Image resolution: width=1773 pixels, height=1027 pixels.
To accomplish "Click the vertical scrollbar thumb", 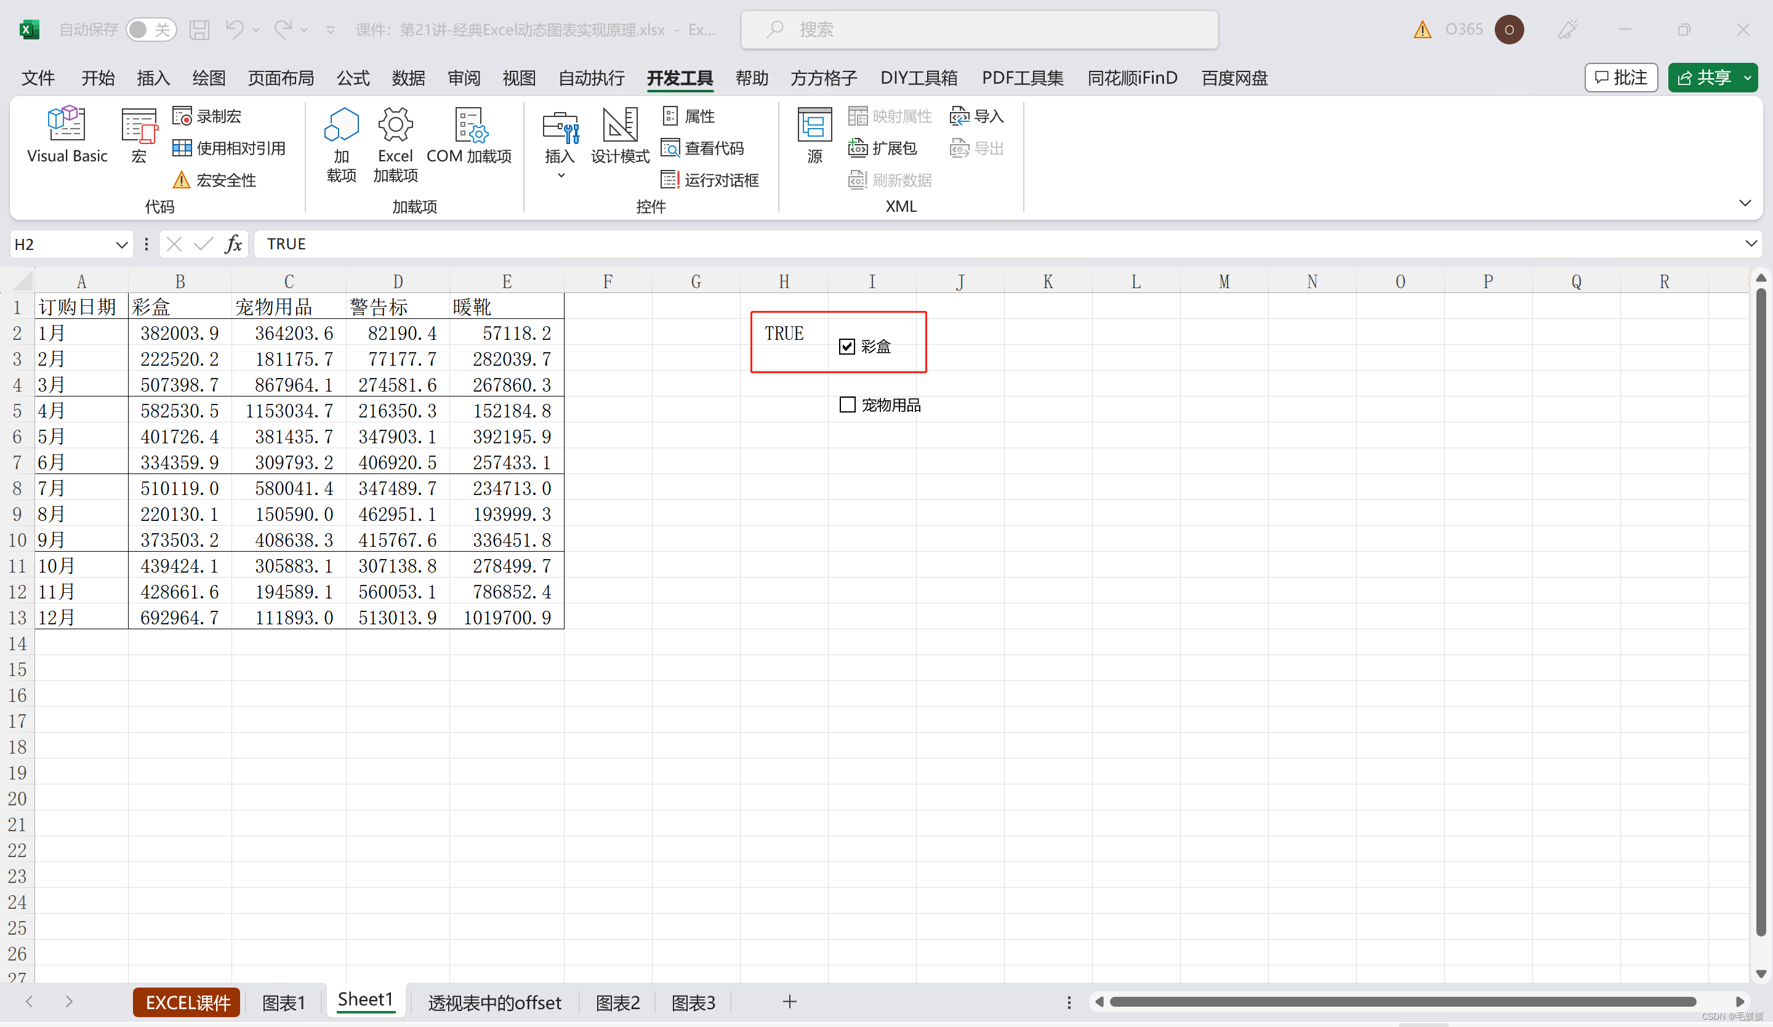I will [1761, 613].
